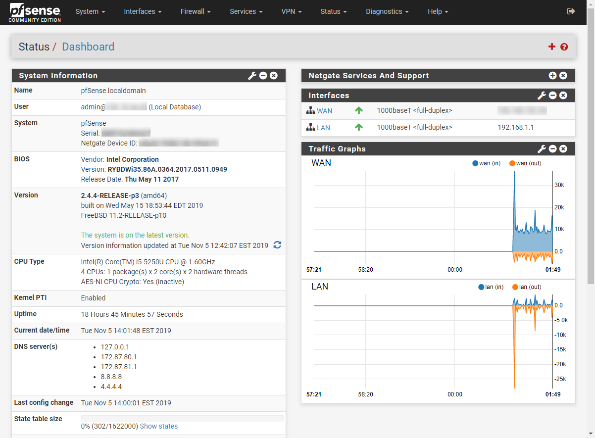Open the WAN interface link
The image size is (595, 438).
point(325,111)
